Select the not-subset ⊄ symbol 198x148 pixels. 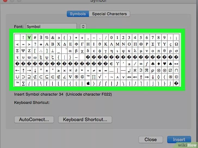(35, 77)
